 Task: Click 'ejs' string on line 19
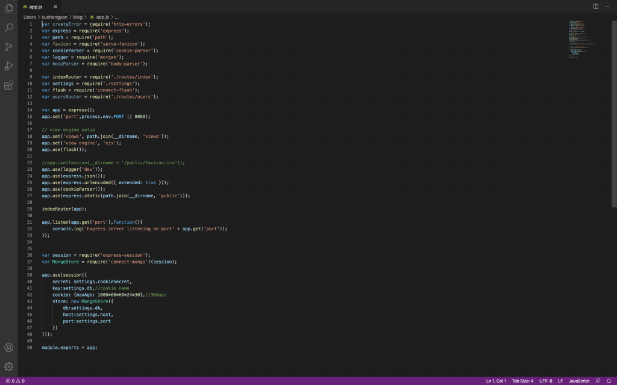pyautogui.click(x=110, y=143)
